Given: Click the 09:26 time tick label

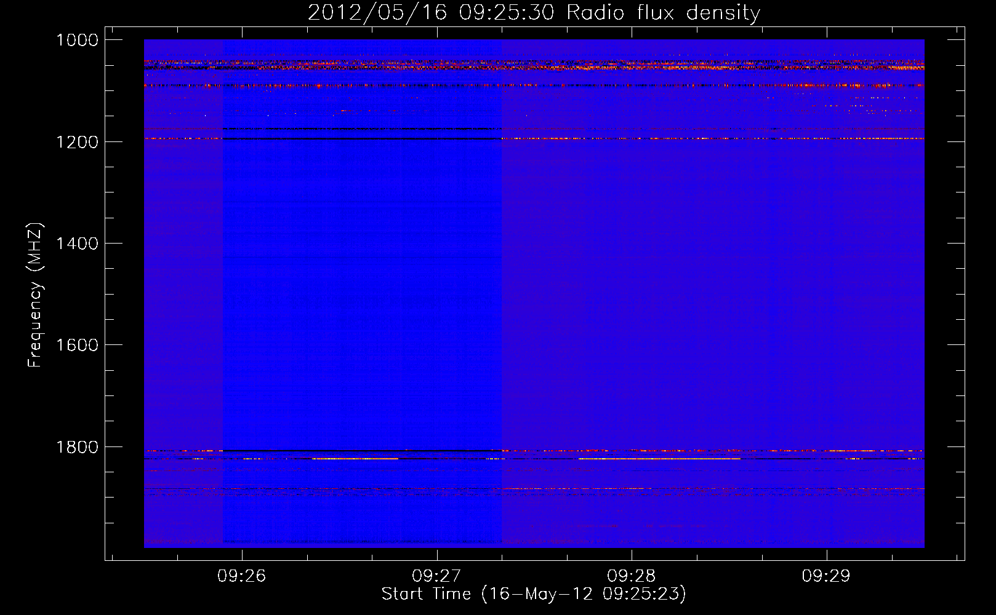Looking at the screenshot, I should click(x=242, y=576).
